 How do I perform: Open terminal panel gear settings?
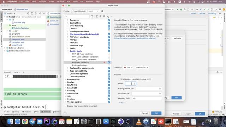click(218, 72)
